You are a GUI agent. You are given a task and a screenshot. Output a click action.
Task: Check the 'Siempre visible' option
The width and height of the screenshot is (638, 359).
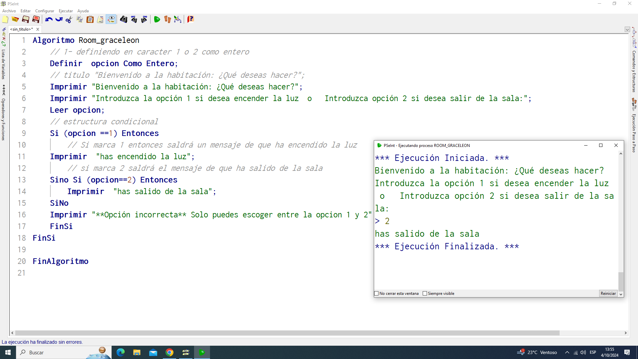click(425, 294)
